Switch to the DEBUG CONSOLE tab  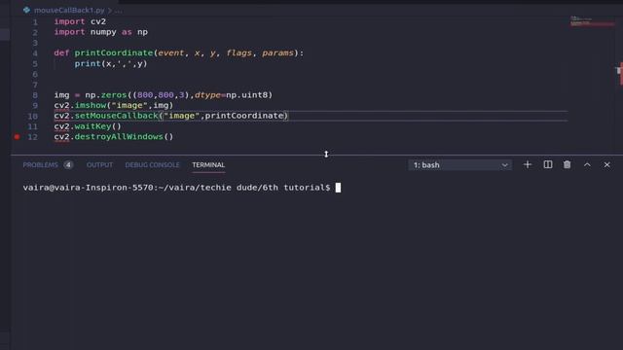pyautogui.click(x=152, y=164)
